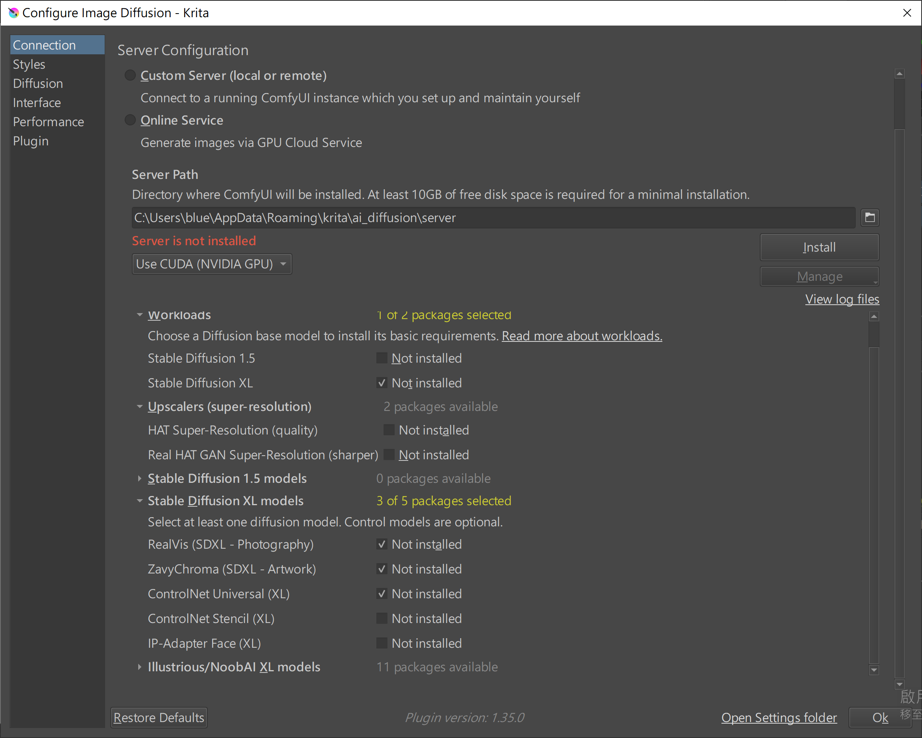
Task: Click the '1 of 2 packages selected' text
Action: click(x=443, y=315)
